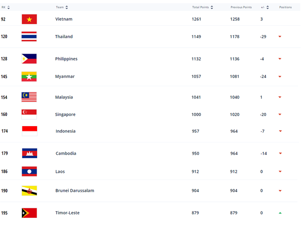Click the Positions column header
The height and width of the screenshot is (226, 302).
(285, 7)
